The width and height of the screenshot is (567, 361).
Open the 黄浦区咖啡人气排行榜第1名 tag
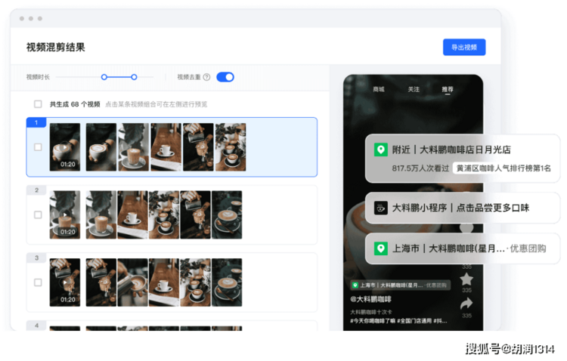click(x=503, y=168)
